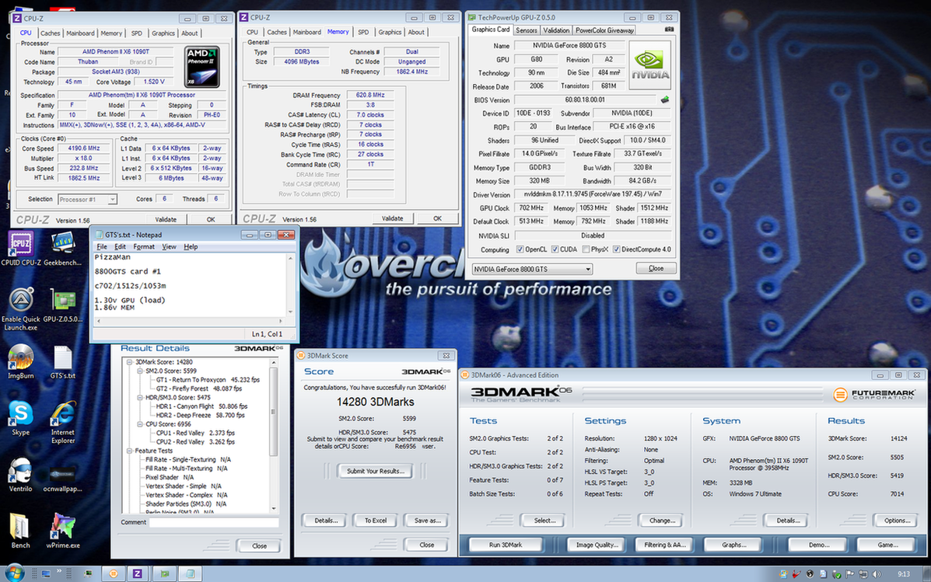Collapse the HDR/SM3.0 Score: 5475 node

[x=140, y=398]
